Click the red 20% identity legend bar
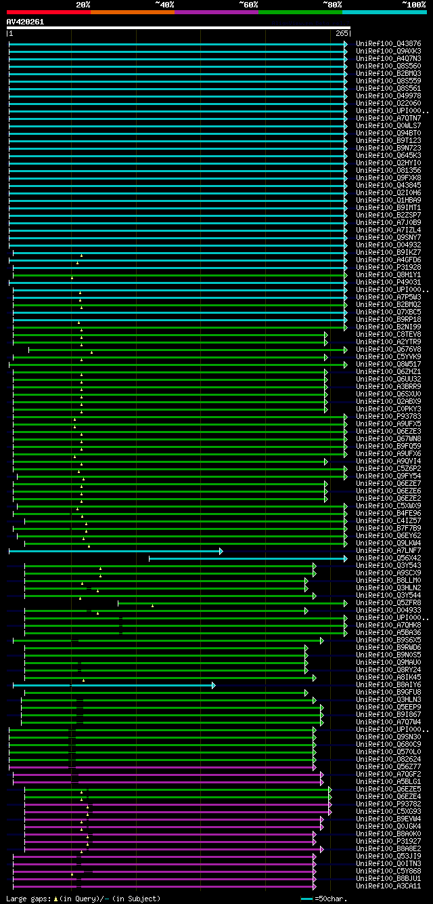433x904 pixels. [x=49, y=12]
